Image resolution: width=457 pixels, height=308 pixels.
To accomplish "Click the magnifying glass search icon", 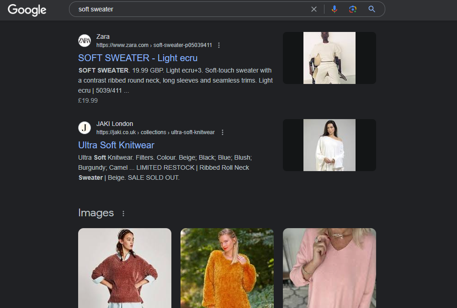I will (371, 9).
